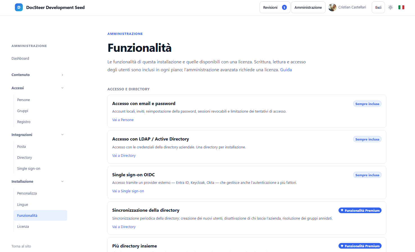Click Funzionalità Premium badge on Più directory card
Viewport: 415px width, 252px height.
(x=360, y=246)
